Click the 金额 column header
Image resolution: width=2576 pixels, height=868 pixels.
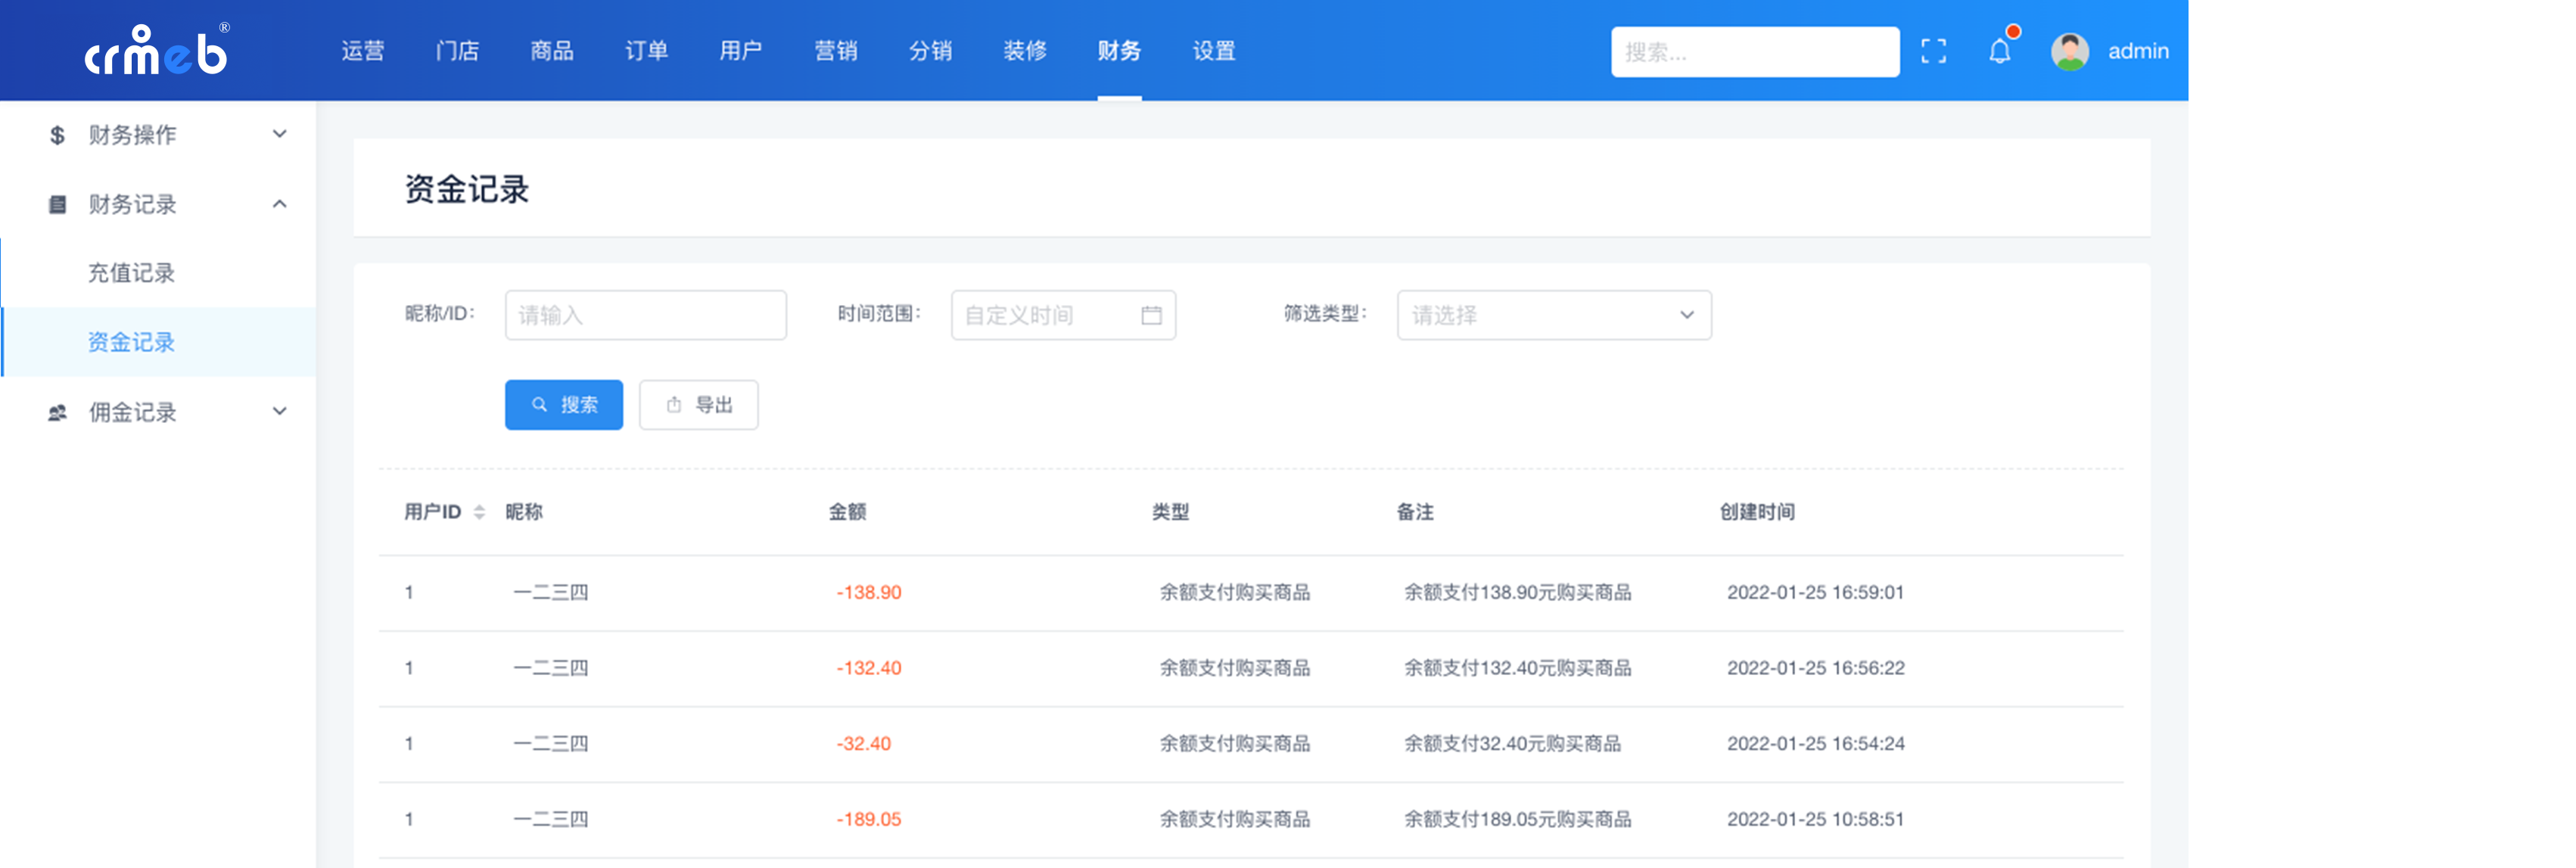(x=847, y=512)
